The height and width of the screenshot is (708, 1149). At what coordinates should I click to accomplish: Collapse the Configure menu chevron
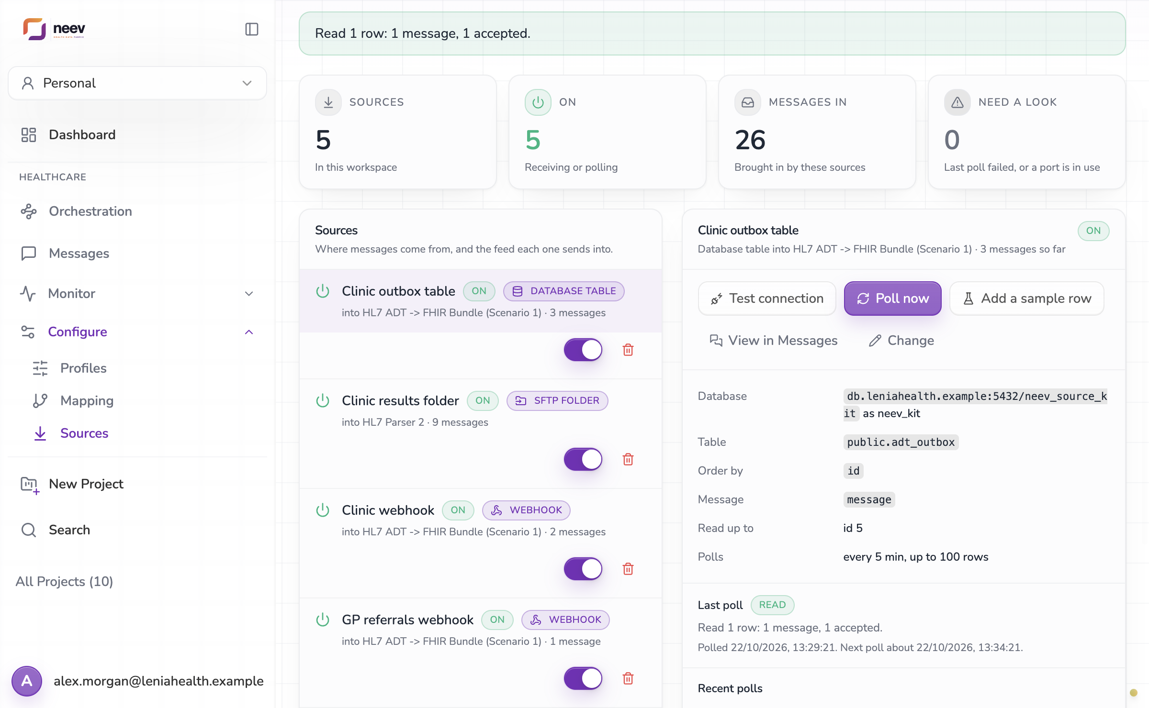pos(249,332)
